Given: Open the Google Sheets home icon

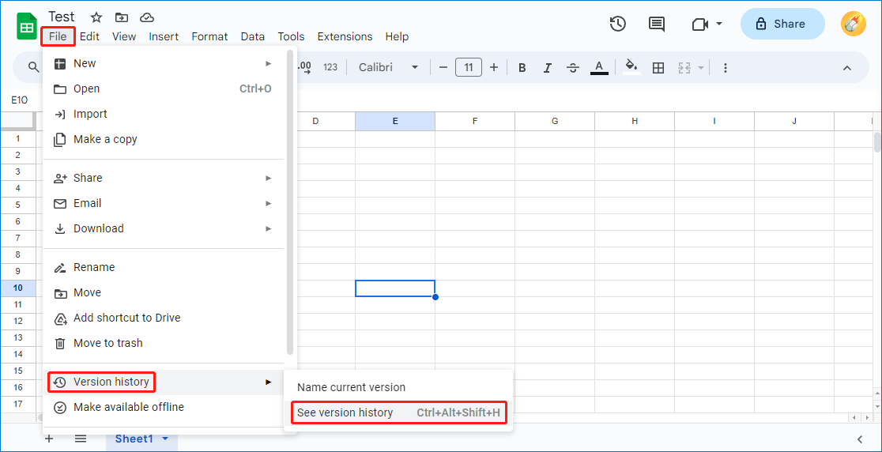Looking at the screenshot, I should (x=26, y=27).
